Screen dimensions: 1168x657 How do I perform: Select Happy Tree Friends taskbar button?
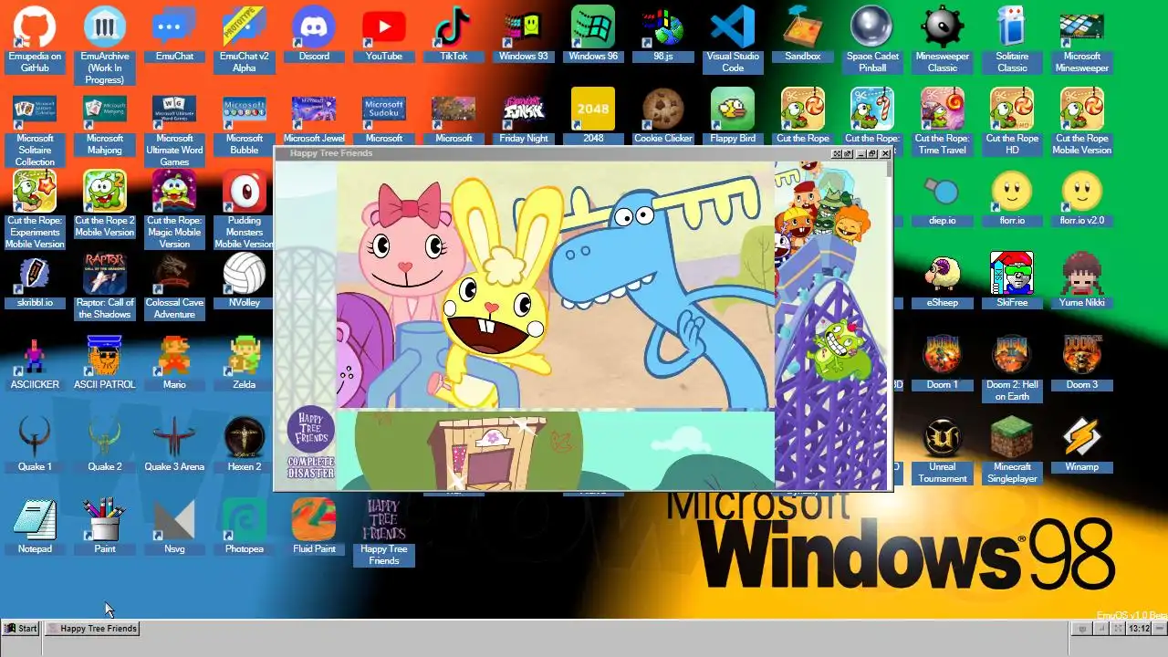[x=92, y=628]
